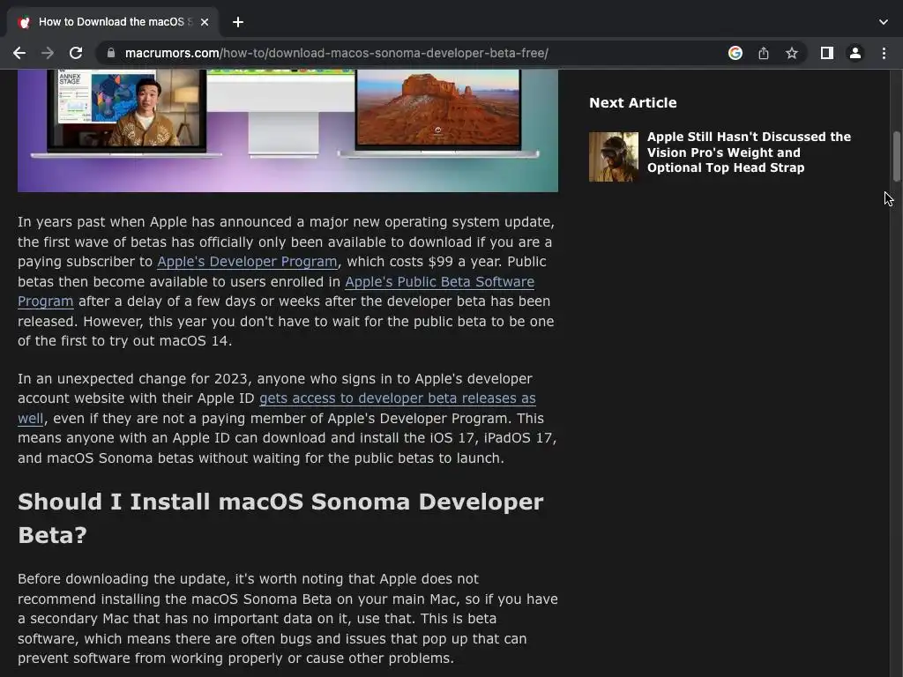Image resolution: width=903 pixels, height=677 pixels.
Task: Click the 'Next Article' heading
Action: [632, 102]
